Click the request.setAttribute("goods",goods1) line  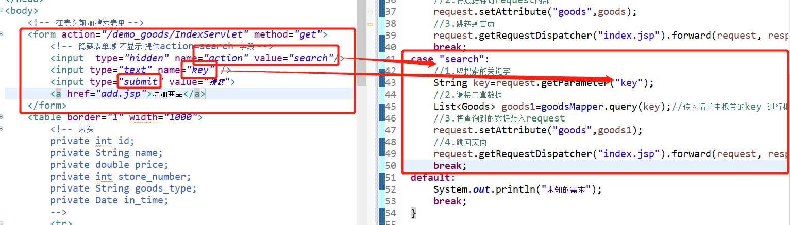click(539, 130)
